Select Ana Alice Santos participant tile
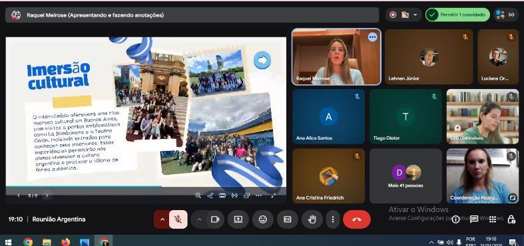 (x=328, y=116)
